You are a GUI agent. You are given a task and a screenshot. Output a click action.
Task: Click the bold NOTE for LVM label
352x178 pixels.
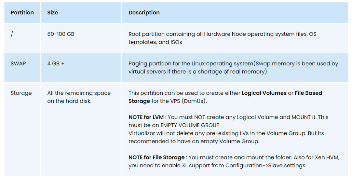point(146,117)
